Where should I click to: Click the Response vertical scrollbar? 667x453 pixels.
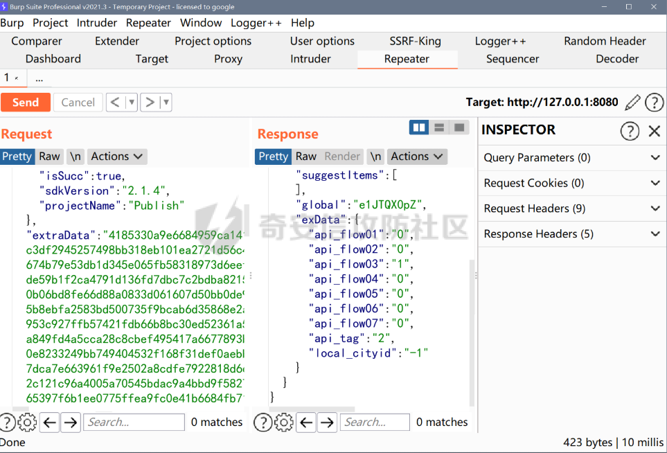471,332
